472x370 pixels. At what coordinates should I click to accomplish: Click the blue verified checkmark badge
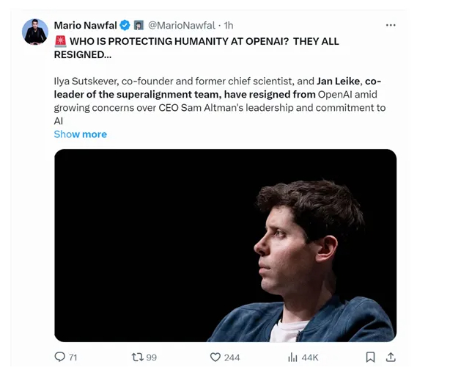coord(125,26)
